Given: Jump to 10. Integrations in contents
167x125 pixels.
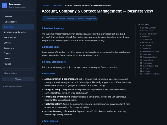Looking at the screenshot, I should point(146,54).
